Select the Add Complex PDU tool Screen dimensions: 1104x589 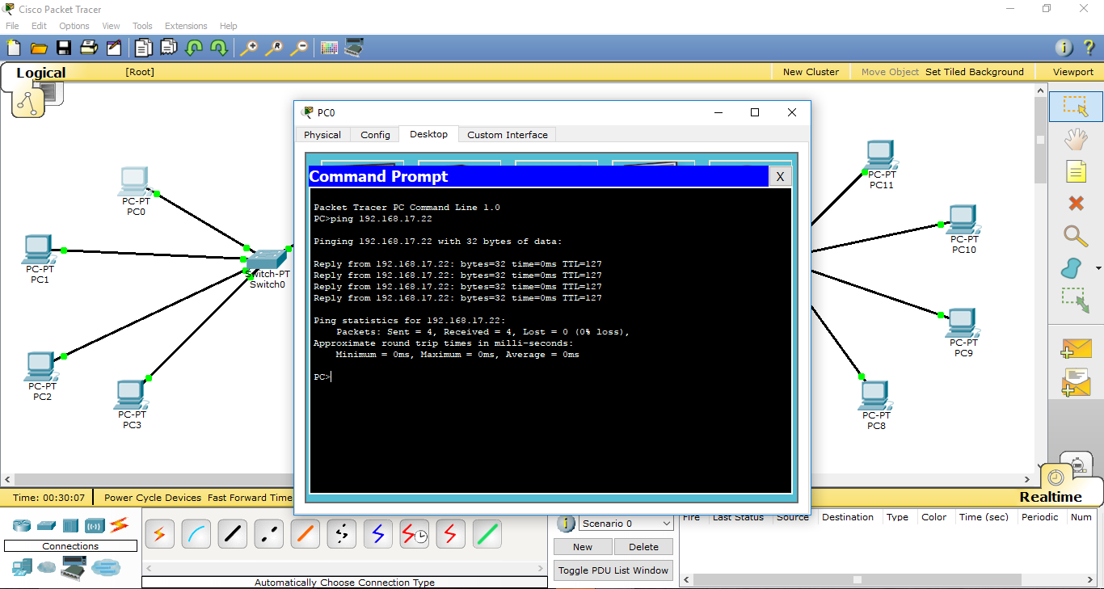1076,381
